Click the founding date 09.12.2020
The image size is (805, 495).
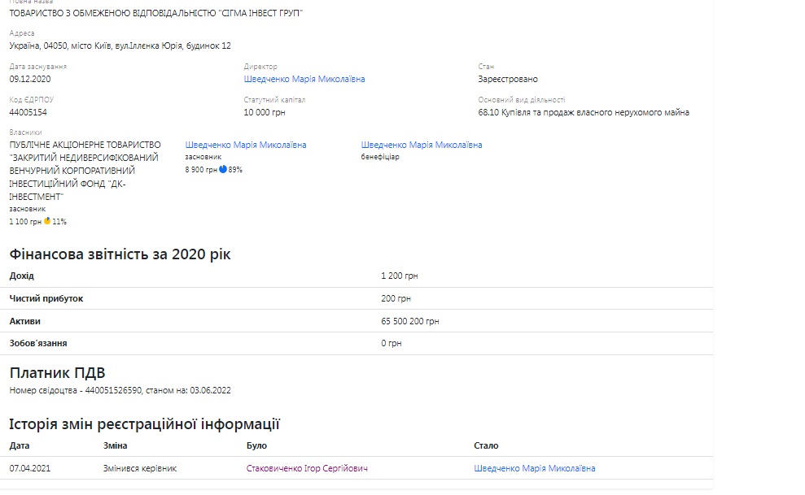30,80
